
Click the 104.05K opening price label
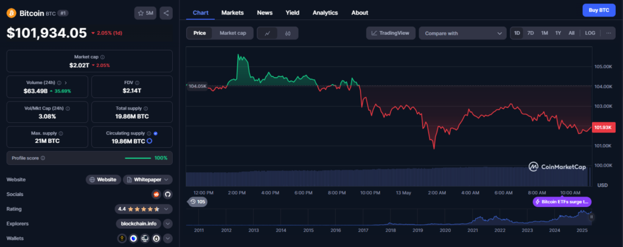[198, 86]
